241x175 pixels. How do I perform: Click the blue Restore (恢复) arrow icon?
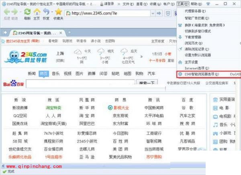pos(46,12)
